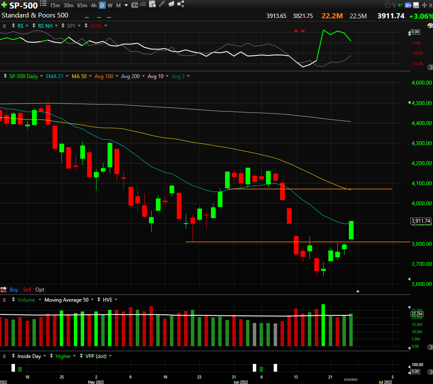Click the reorder arrows next to SPY

pyautogui.click(x=63, y=26)
